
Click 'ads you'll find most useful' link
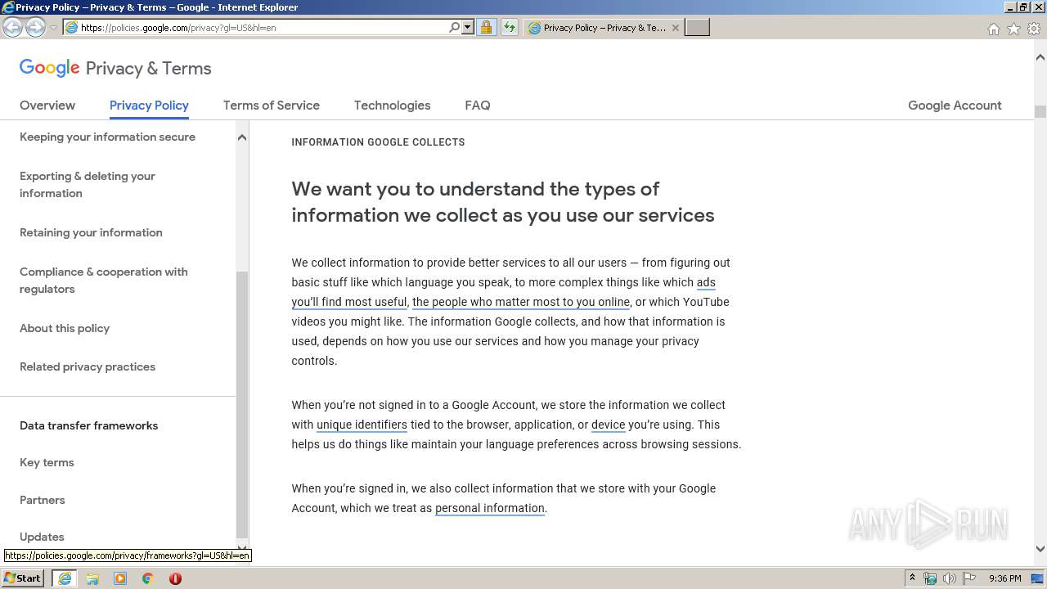(349, 302)
